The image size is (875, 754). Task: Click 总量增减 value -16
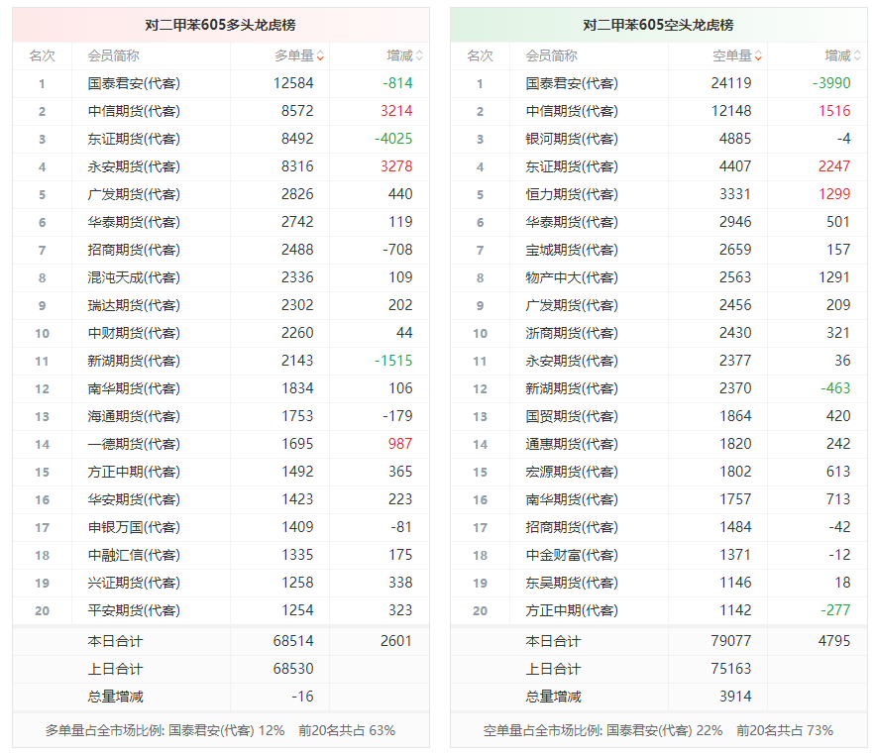tap(302, 697)
